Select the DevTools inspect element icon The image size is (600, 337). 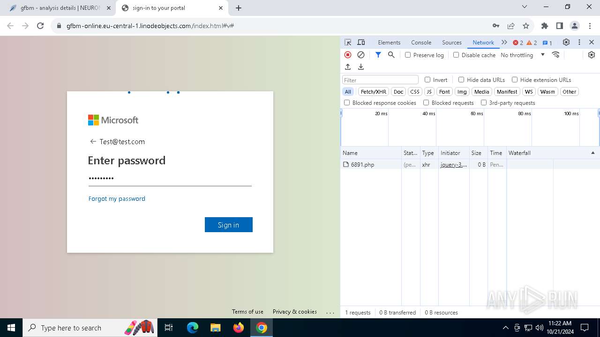click(x=348, y=42)
